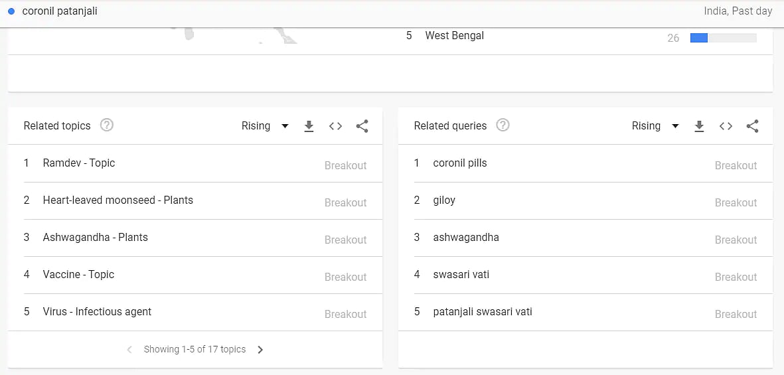The height and width of the screenshot is (375, 784).
Task: Click the West Bengal region row
Action: pyautogui.click(x=455, y=36)
